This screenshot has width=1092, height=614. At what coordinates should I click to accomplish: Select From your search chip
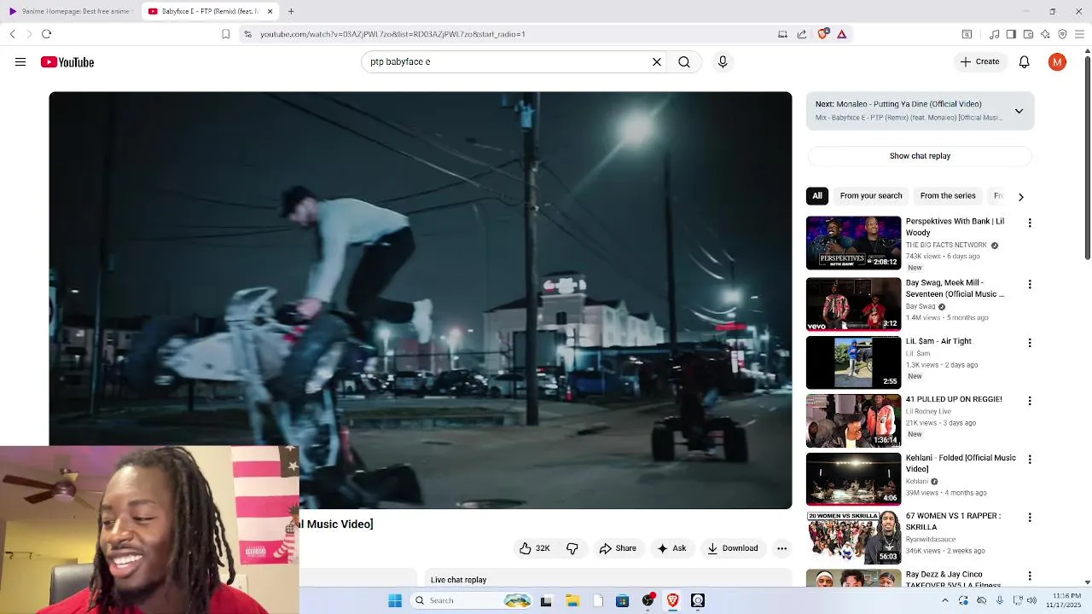coord(871,196)
